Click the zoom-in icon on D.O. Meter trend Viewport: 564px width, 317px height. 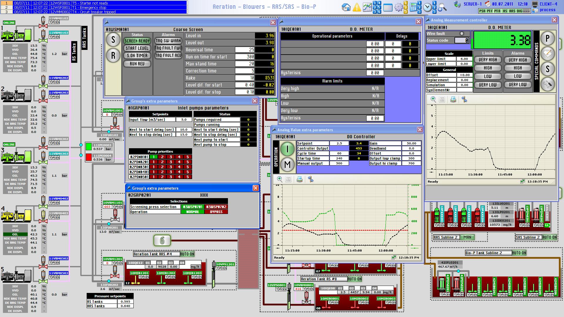[433, 99]
